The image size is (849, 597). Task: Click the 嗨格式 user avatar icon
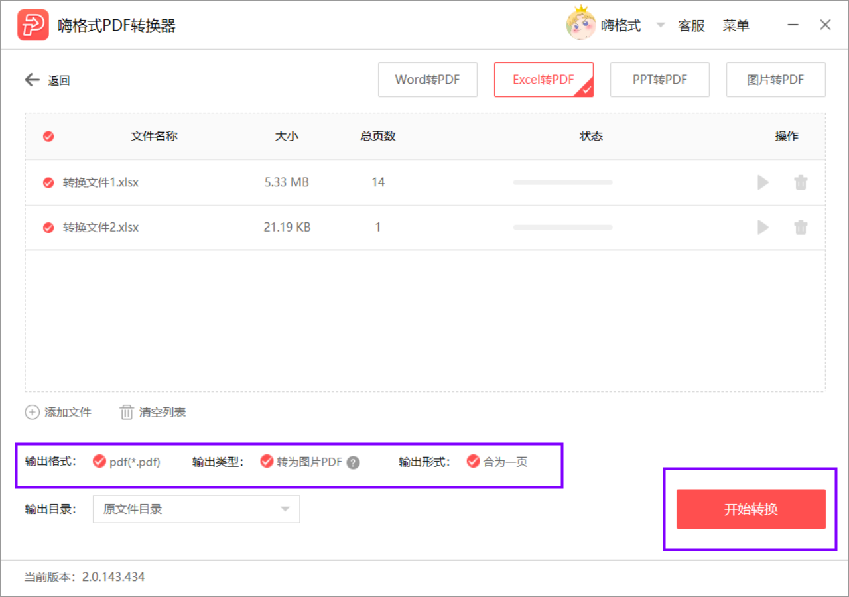pos(581,24)
